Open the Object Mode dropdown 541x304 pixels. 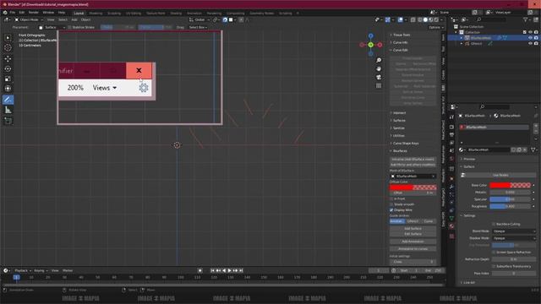[29, 19]
